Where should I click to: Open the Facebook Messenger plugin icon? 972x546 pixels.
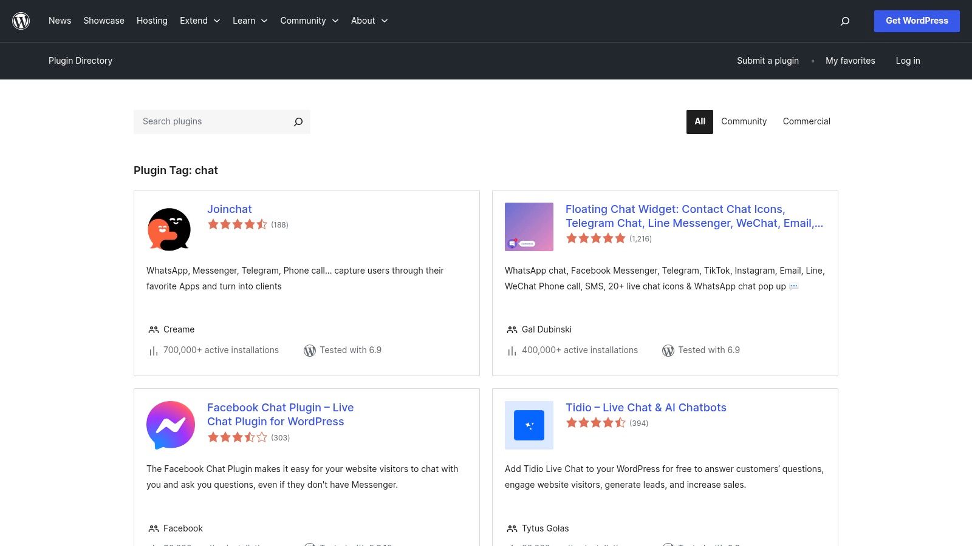[x=171, y=425]
